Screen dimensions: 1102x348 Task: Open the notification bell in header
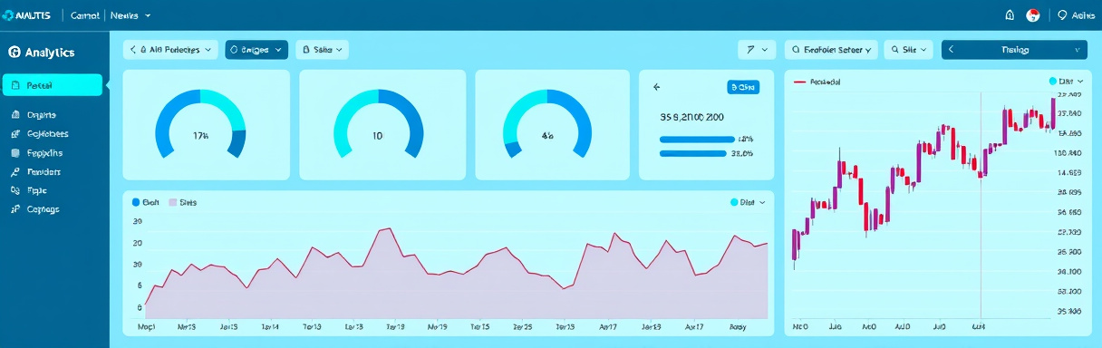point(1010,15)
